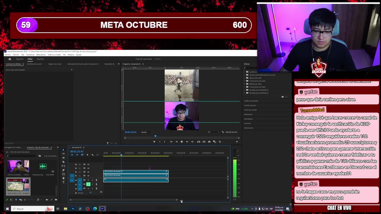This screenshot has width=381, height=214.
Task: Open the Bibliotecas panel
Action: (x=248, y=114)
